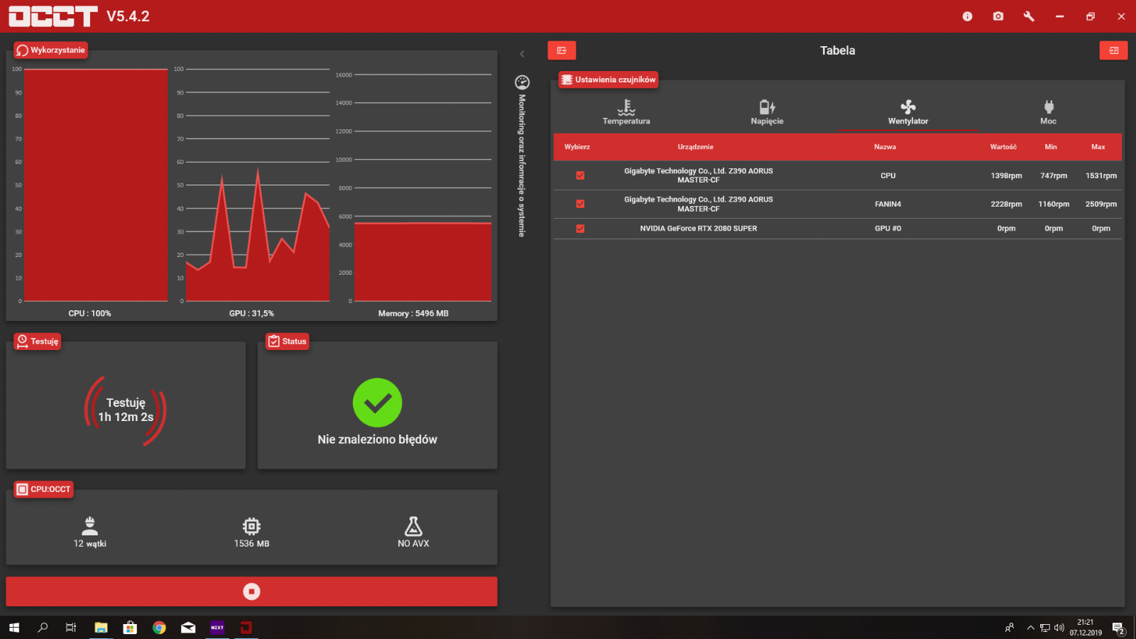Switch to the Temperatura tab
This screenshot has width=1136, height=639.
click(x=626, y=112)
